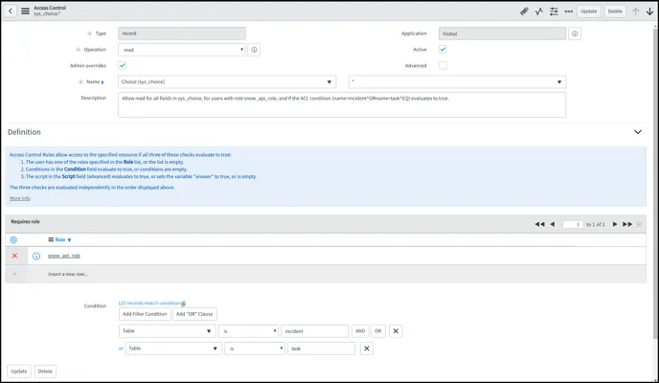The height and width of the screenshot is (383, 659).
Task: Click the bottom Update button
Action: pos(19,372)
